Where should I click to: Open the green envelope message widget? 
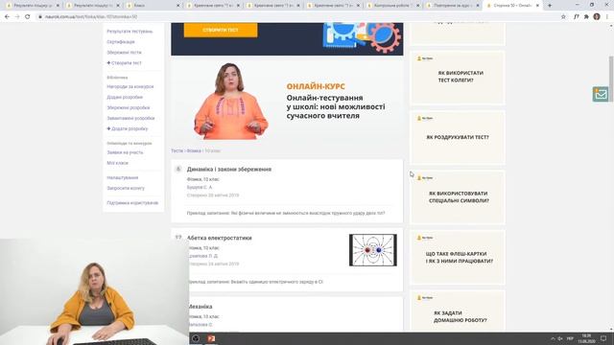[x=601, y=94]
